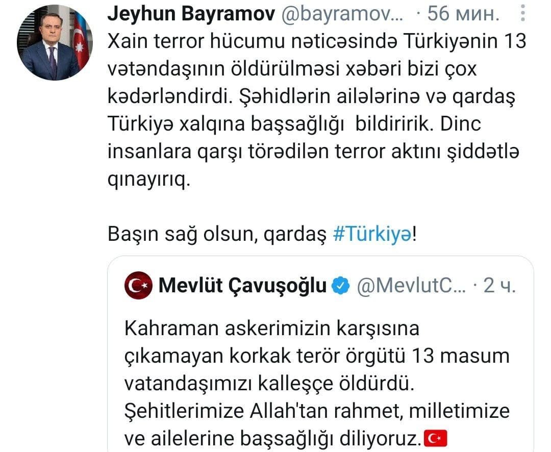The height and width of the screenshot is (452, 551).
Task: Open the three-dot more options menu
Action: pyautogui.click(x=523, y=13)
